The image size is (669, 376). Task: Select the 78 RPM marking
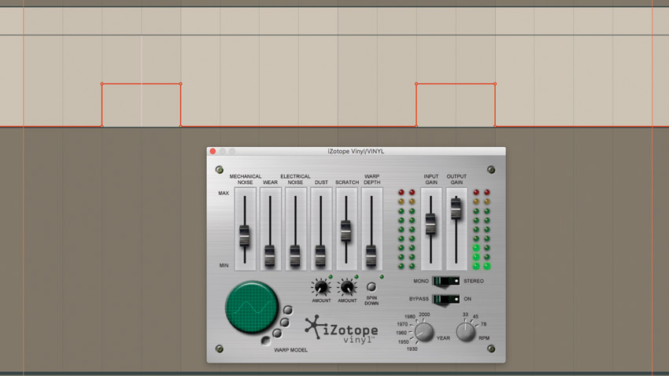pyautogui.click(x=483, y=324)
